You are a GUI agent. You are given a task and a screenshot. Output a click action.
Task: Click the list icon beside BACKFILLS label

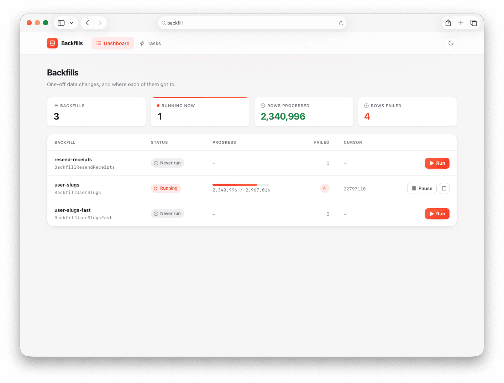pyautogui.click(x=56, y=106)
